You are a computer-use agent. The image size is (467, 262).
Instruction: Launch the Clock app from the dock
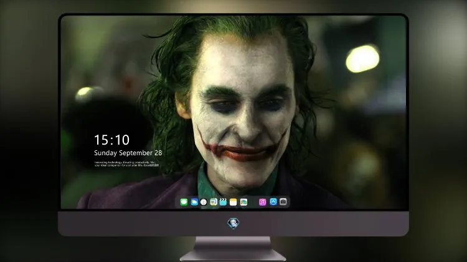[204, 202]
